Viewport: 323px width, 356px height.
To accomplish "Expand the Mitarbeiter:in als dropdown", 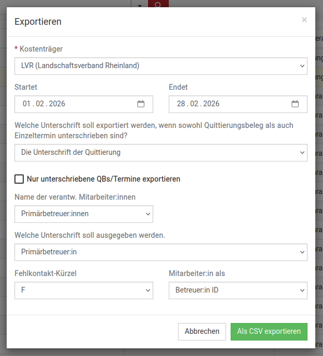I will [238, 290].
